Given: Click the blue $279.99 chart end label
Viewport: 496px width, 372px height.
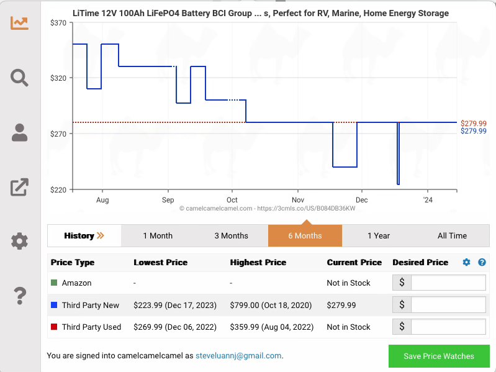Looking at the screenshot, I should point(473,131).
